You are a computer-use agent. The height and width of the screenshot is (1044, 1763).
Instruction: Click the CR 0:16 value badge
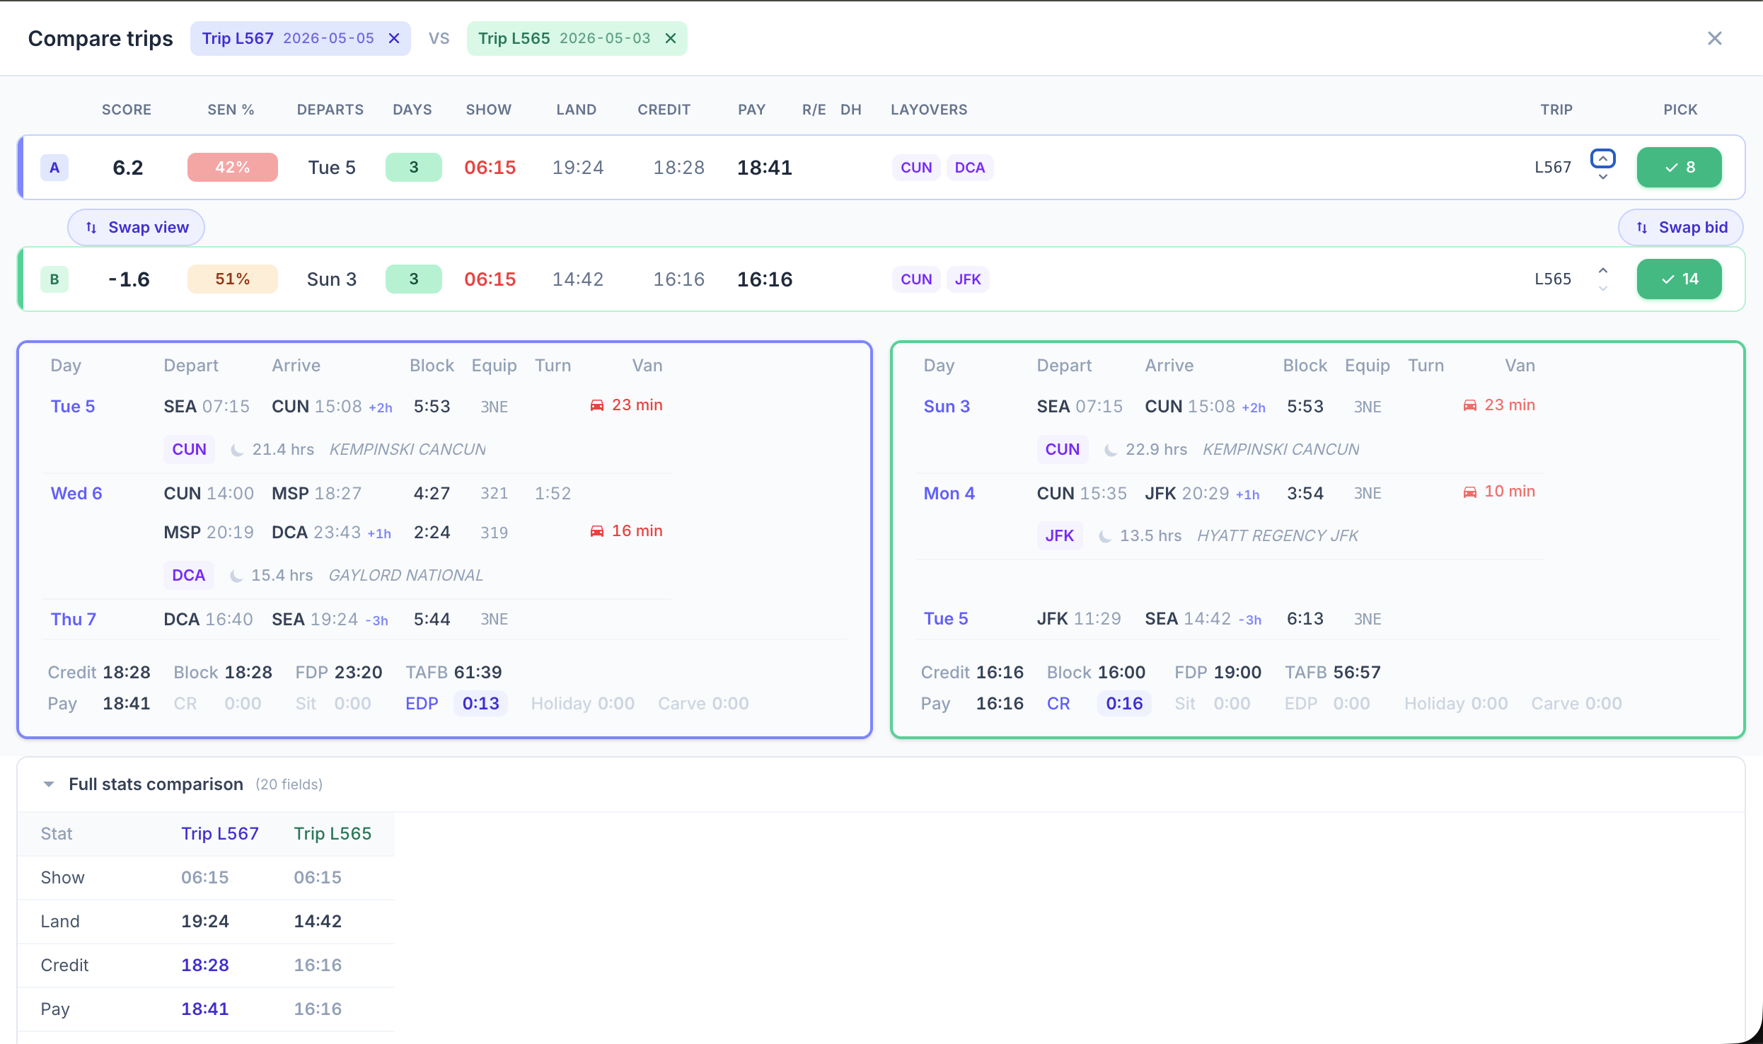click(1124, 704)
